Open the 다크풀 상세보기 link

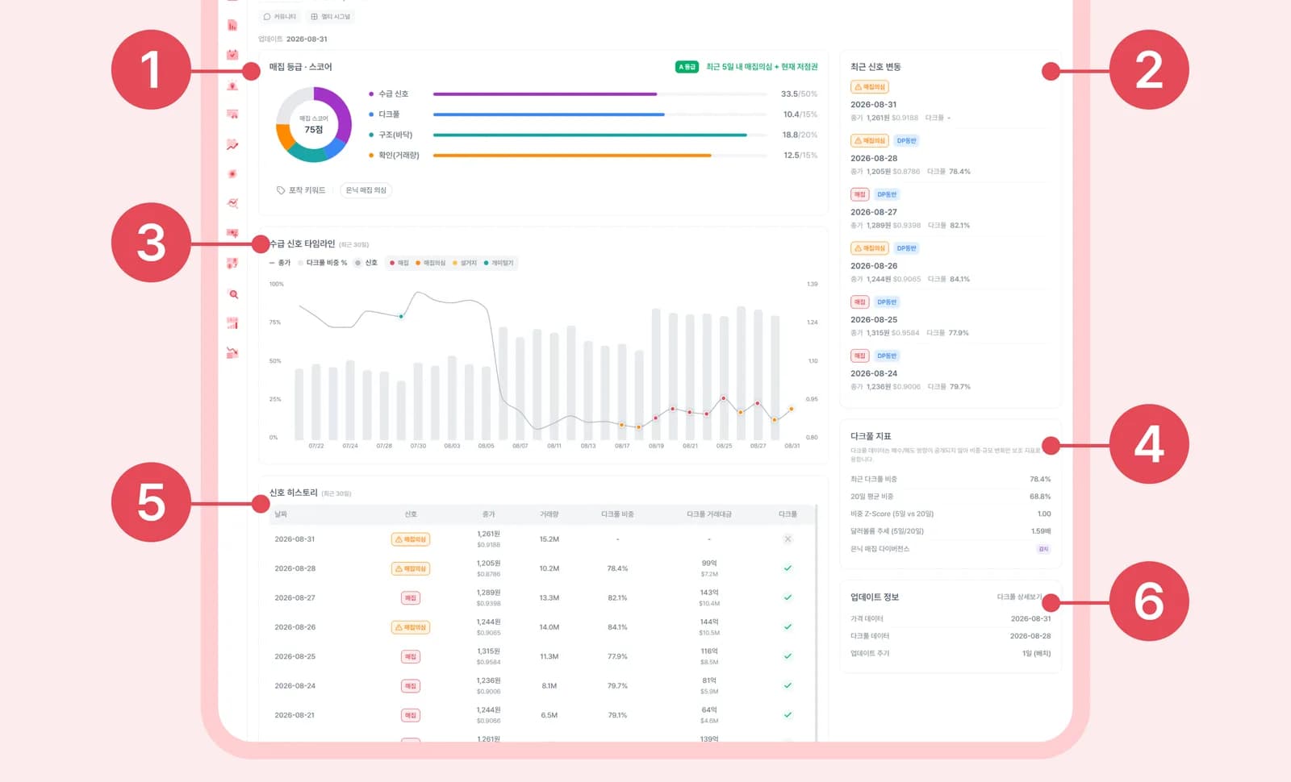point(1019,597)
